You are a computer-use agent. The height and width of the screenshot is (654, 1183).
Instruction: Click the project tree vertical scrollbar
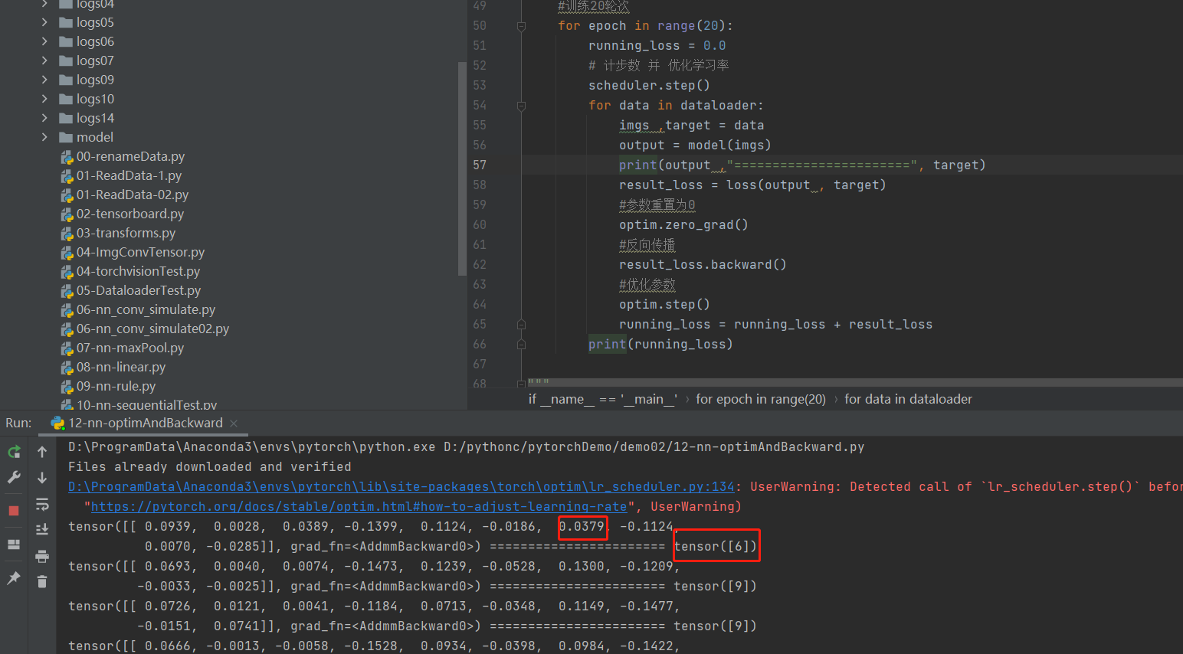tap(462, 168)
